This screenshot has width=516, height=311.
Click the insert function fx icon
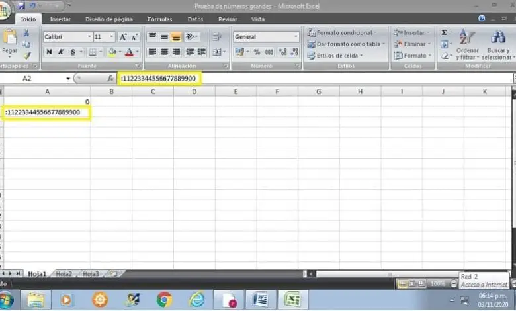[110, 79]
